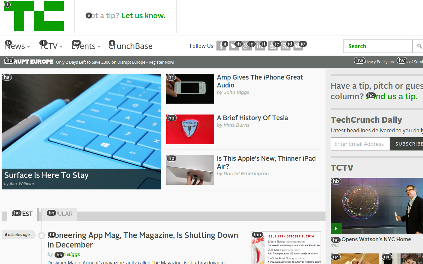Focus the Enter Email Address field

point(360,144)
